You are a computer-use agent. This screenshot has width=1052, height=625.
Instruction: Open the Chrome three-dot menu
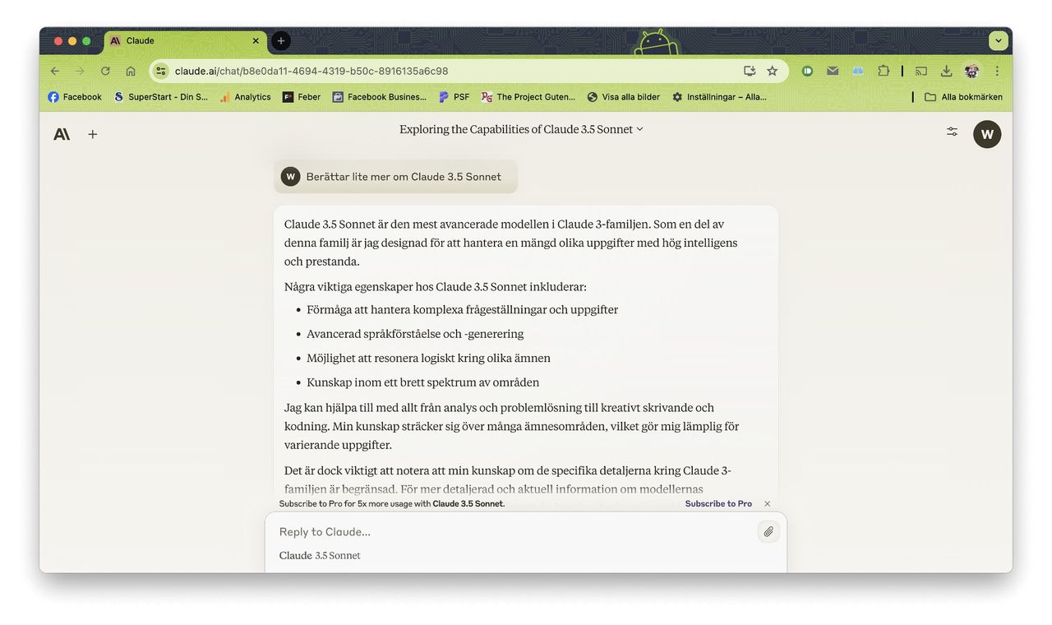[997, 71]
